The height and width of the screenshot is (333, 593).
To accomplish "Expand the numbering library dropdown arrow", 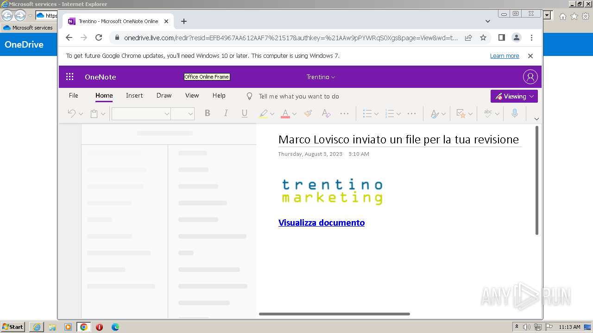I will 398,114.
